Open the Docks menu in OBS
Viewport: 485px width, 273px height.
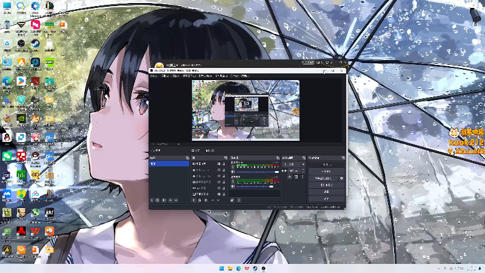pyautogui.click(x=189, y=75)
